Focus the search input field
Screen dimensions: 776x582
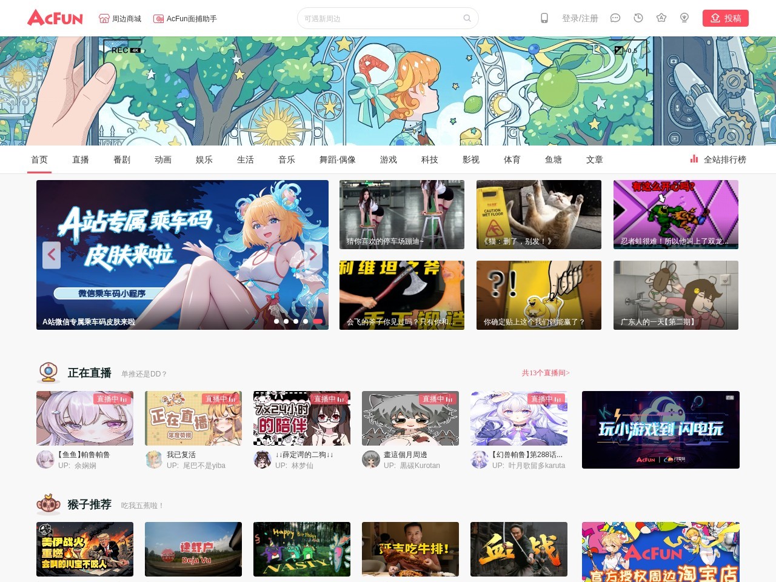[x=382, y=18]
